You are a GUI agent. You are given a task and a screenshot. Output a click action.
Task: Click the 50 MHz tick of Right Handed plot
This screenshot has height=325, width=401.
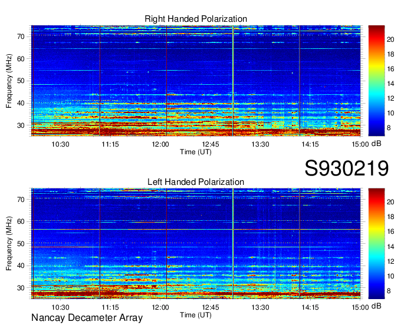coord(21,81)
